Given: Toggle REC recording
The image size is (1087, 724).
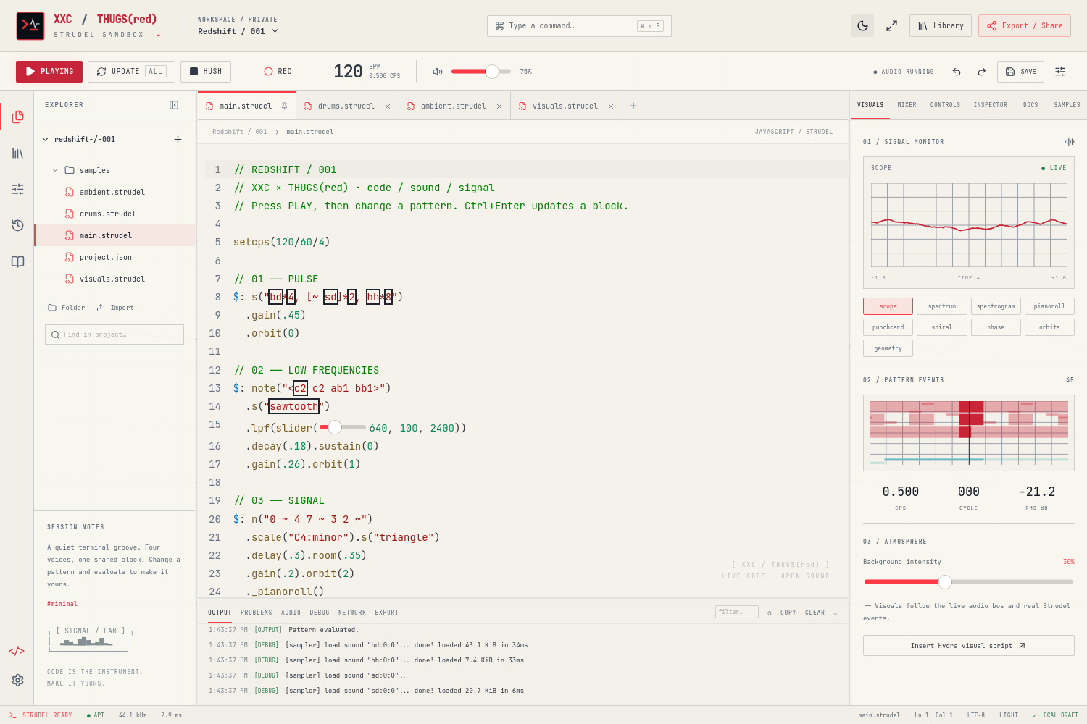Looking at the screenshot, I should click(278, 72).
